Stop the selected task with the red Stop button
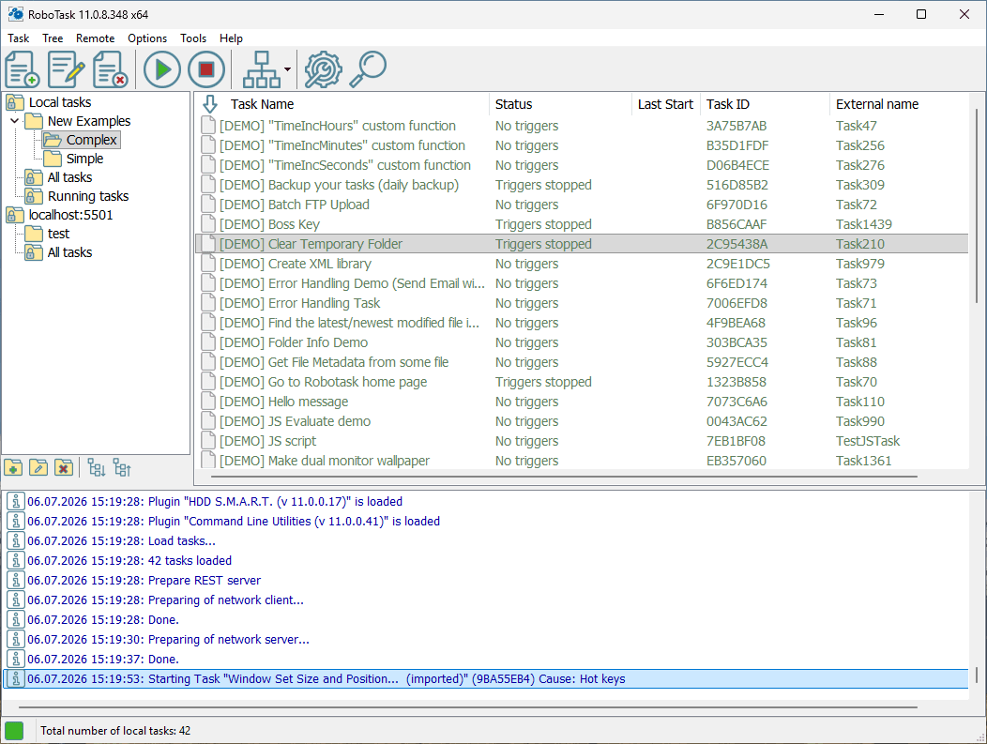Screen dimensions: 987x744 coord(205,69)
